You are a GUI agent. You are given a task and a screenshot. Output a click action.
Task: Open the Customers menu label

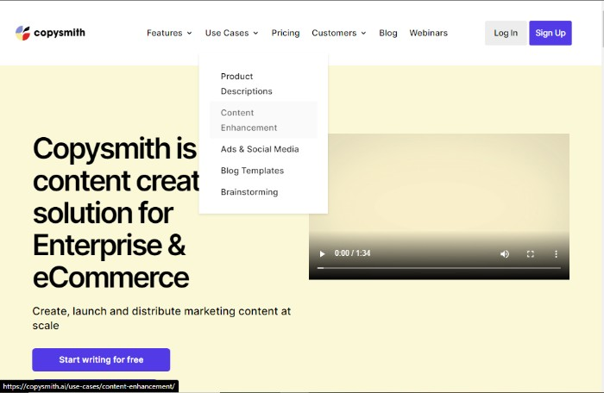click(334, 33)
